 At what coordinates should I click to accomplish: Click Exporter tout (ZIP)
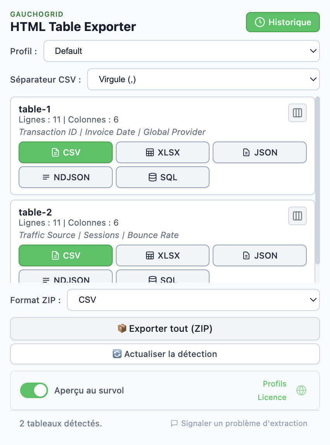[165, 328]
